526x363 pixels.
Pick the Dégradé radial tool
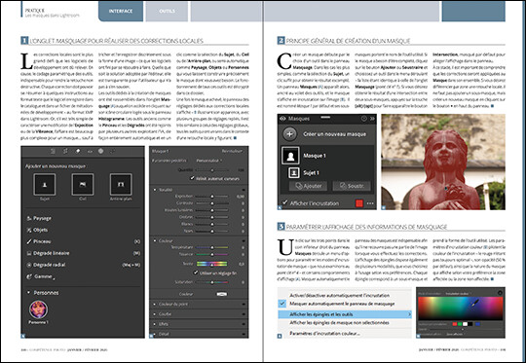tap(46, 265)
